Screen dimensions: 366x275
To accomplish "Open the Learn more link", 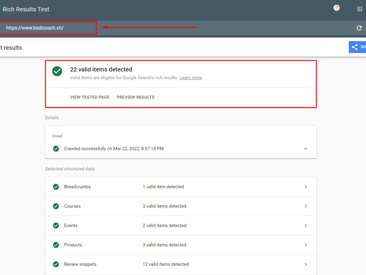I will pyautogui.click(x=190, y=78).
